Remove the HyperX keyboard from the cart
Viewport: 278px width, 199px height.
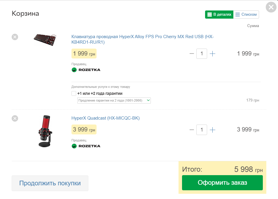coord(15,37)
